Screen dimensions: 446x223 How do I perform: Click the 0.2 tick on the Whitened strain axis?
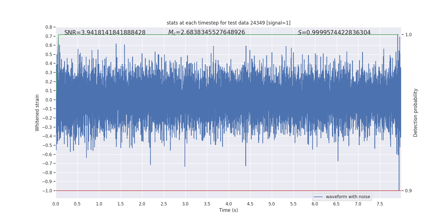point(49,82)
